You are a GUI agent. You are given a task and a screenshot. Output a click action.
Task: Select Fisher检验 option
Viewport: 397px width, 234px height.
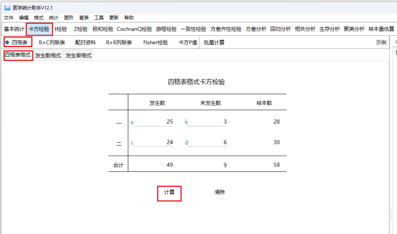[155, 42]
